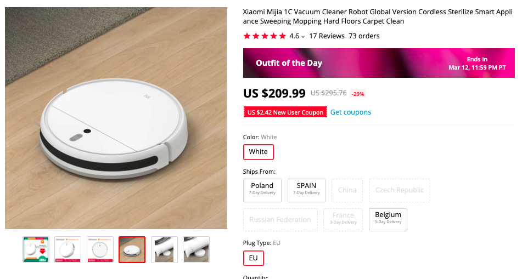
Task: Click the main vacuum robot product image
Action: pos(116,118)
